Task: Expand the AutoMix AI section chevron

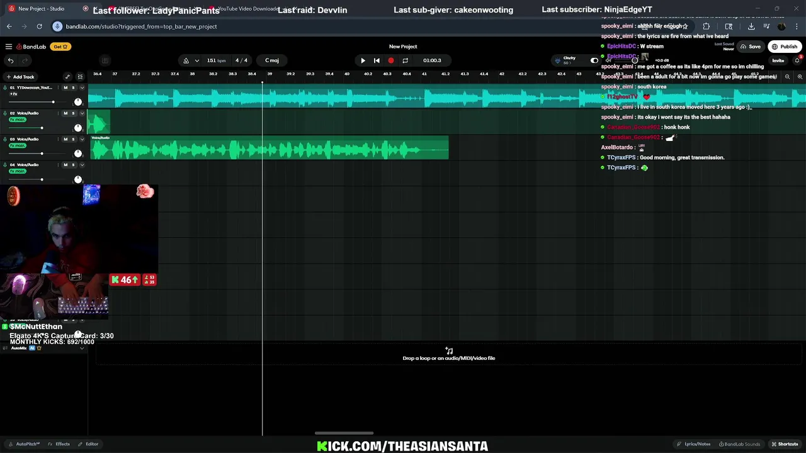Action: 82,348
